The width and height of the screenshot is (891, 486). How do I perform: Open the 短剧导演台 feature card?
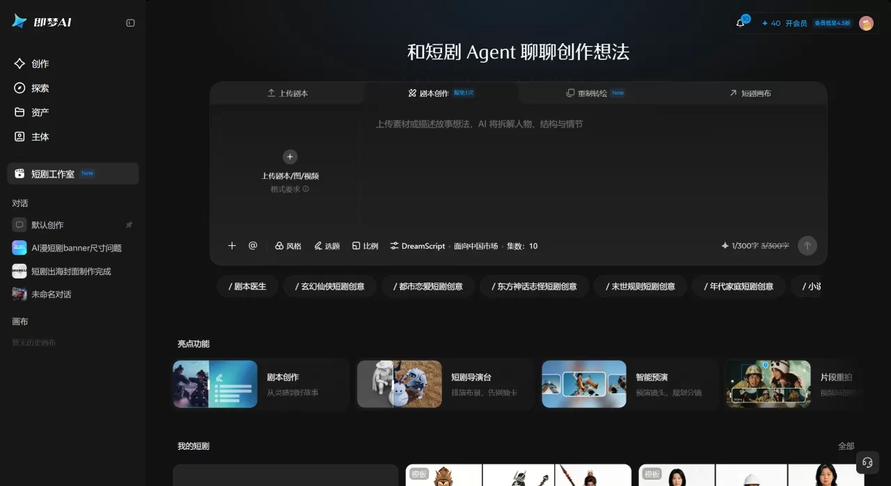pos(445,384)
